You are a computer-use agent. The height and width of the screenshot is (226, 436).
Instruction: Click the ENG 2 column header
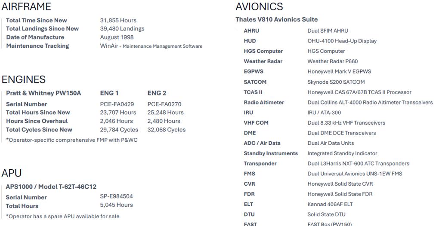pos(157,93)
